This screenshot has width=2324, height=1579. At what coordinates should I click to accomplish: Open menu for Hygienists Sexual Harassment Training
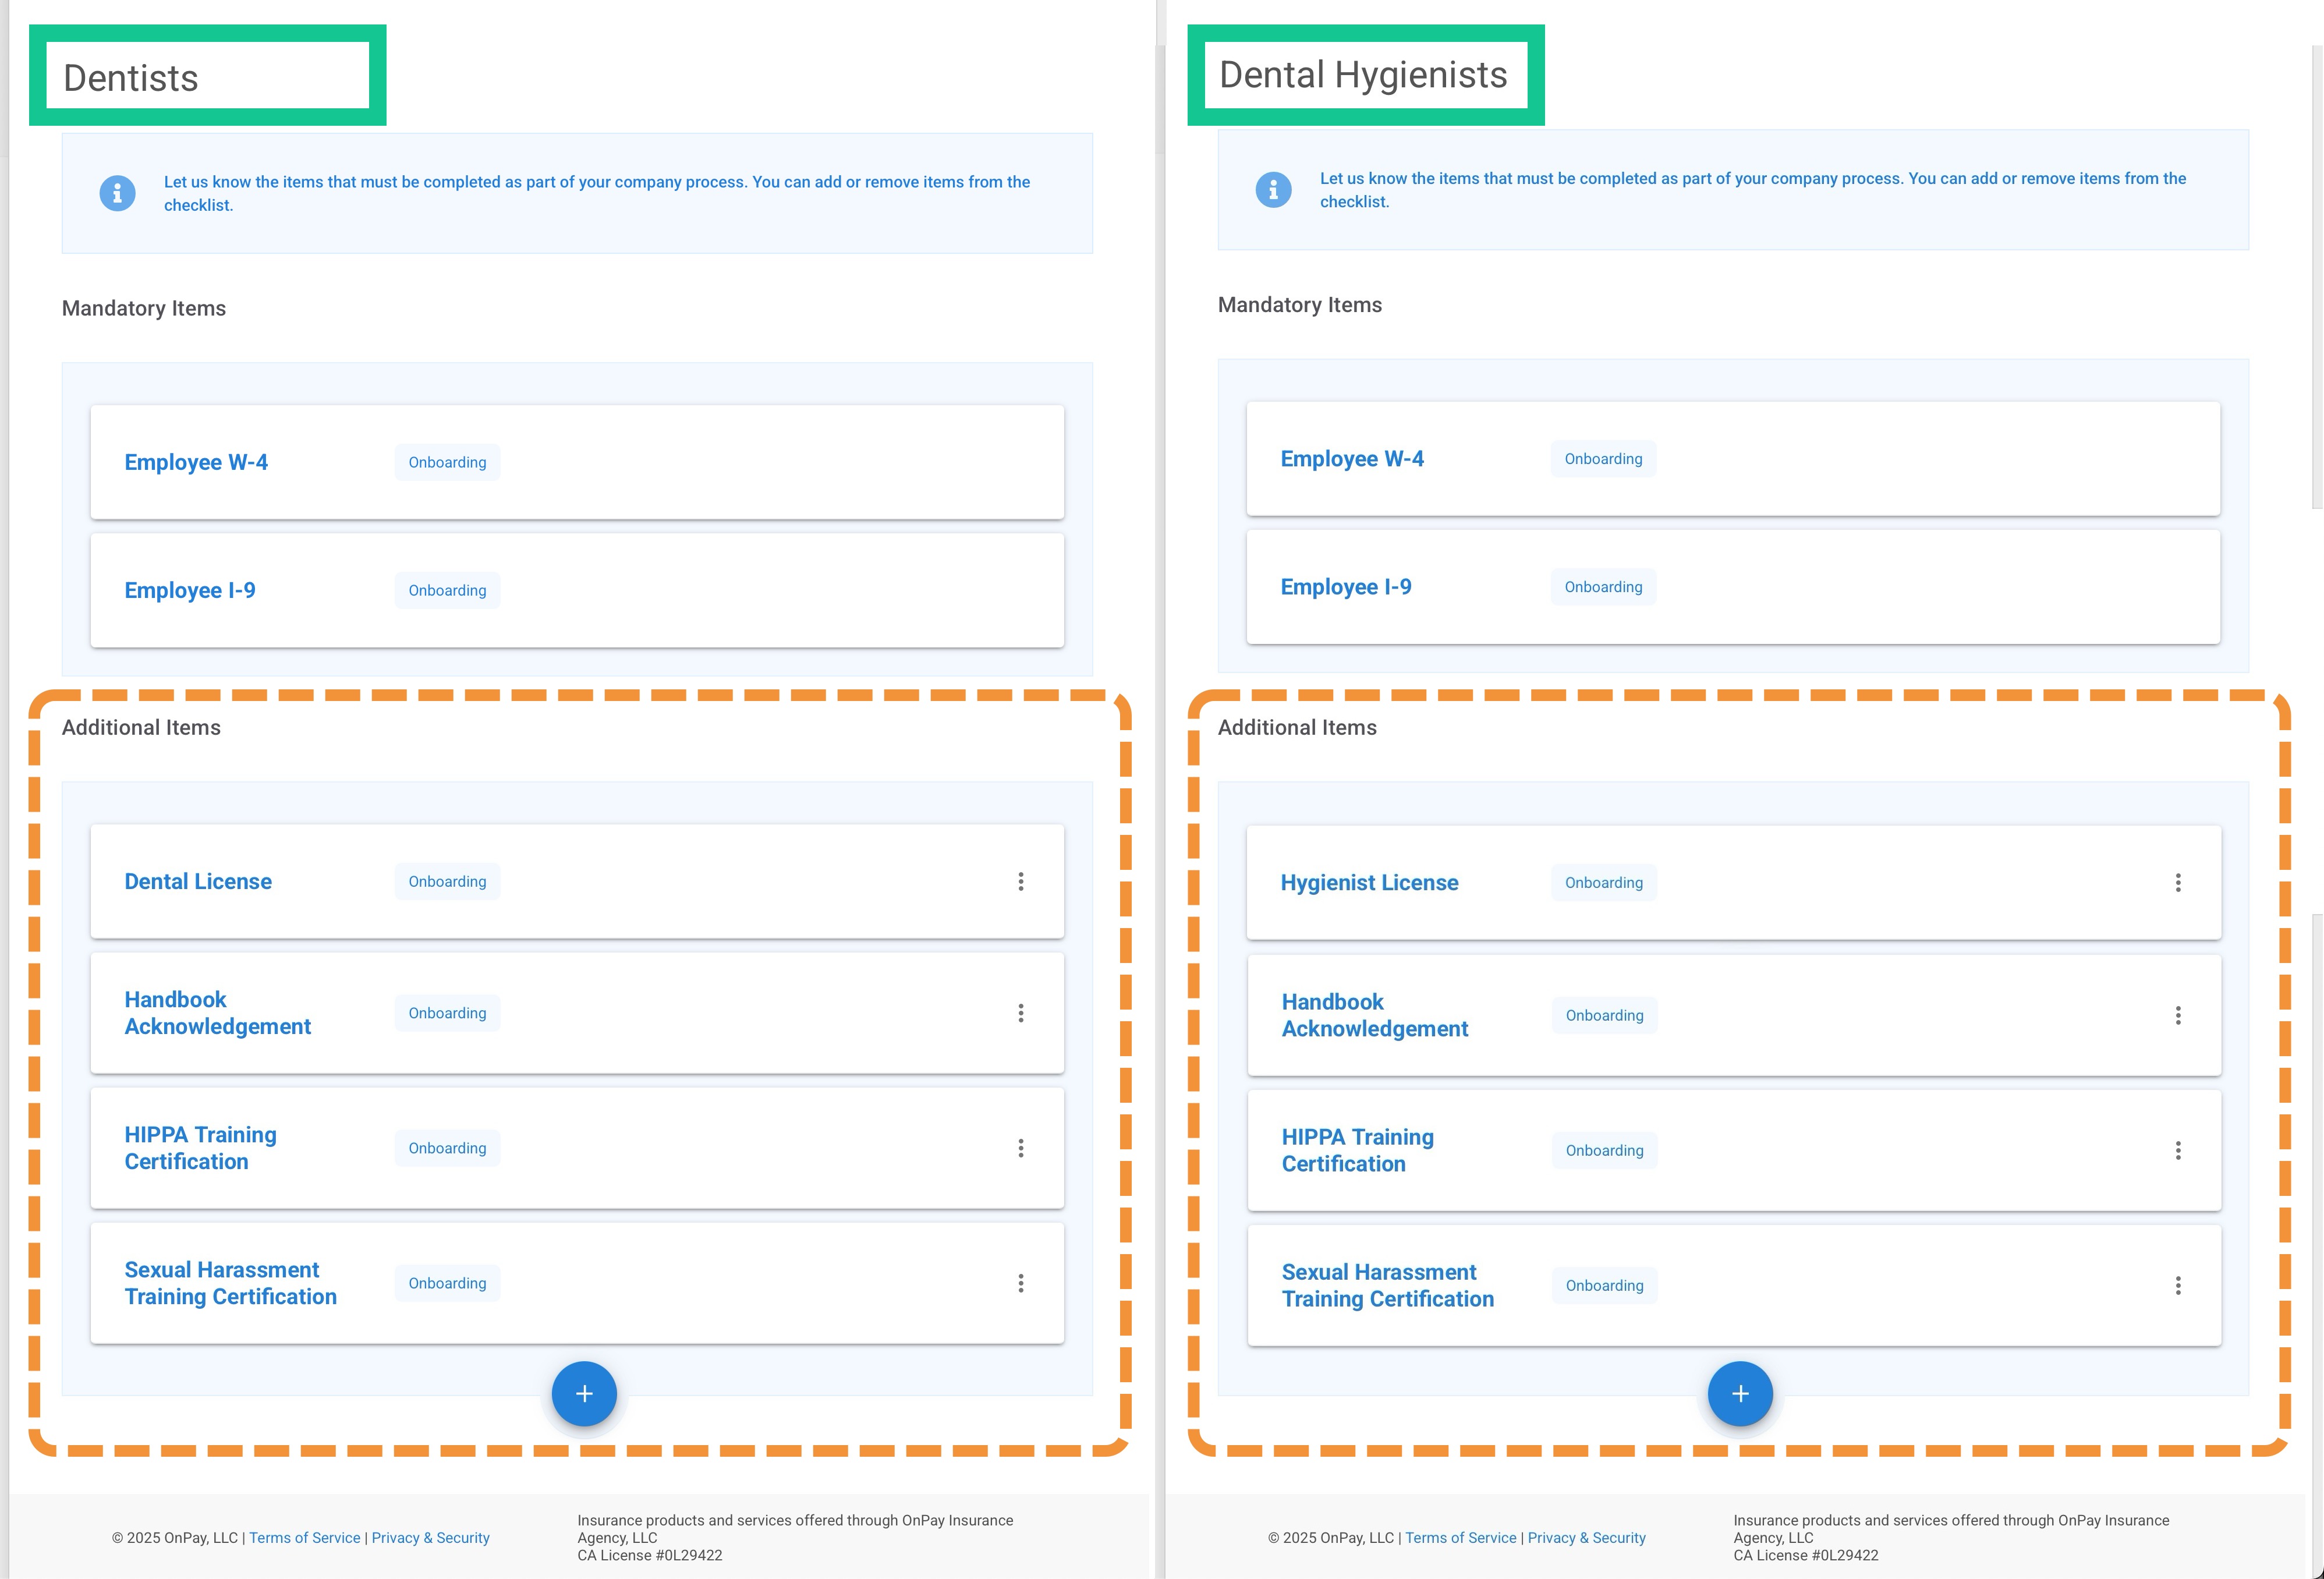[2177, 1285]
